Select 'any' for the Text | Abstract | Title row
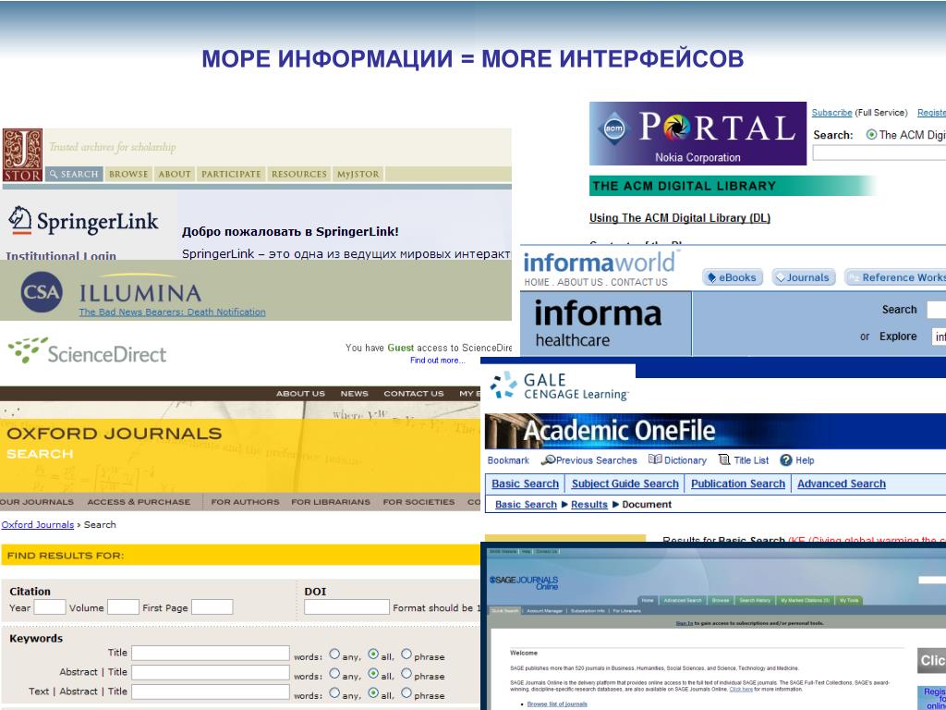Viewport: 946px width, 710px height. click(334, 693)
